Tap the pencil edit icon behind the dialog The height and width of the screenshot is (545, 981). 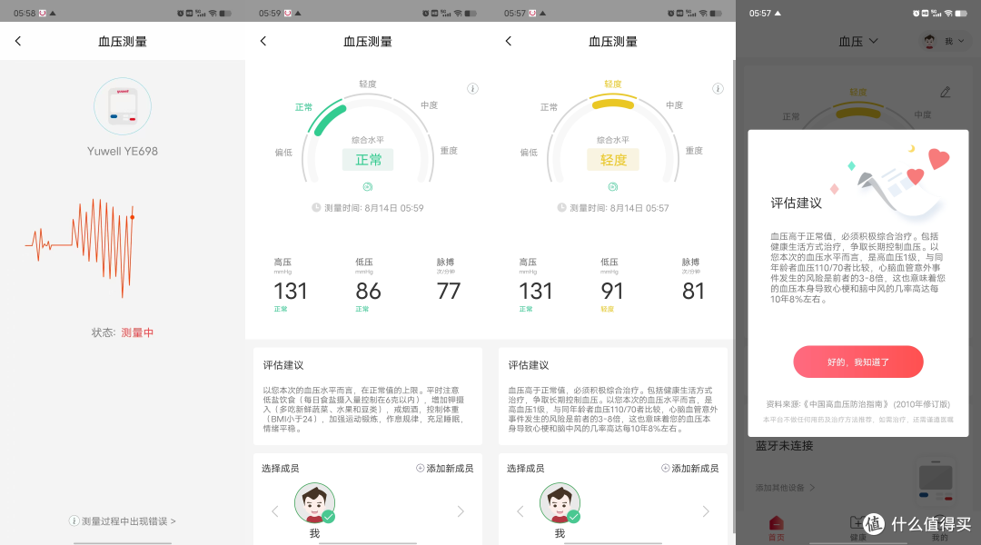click(x=946, y=93)
